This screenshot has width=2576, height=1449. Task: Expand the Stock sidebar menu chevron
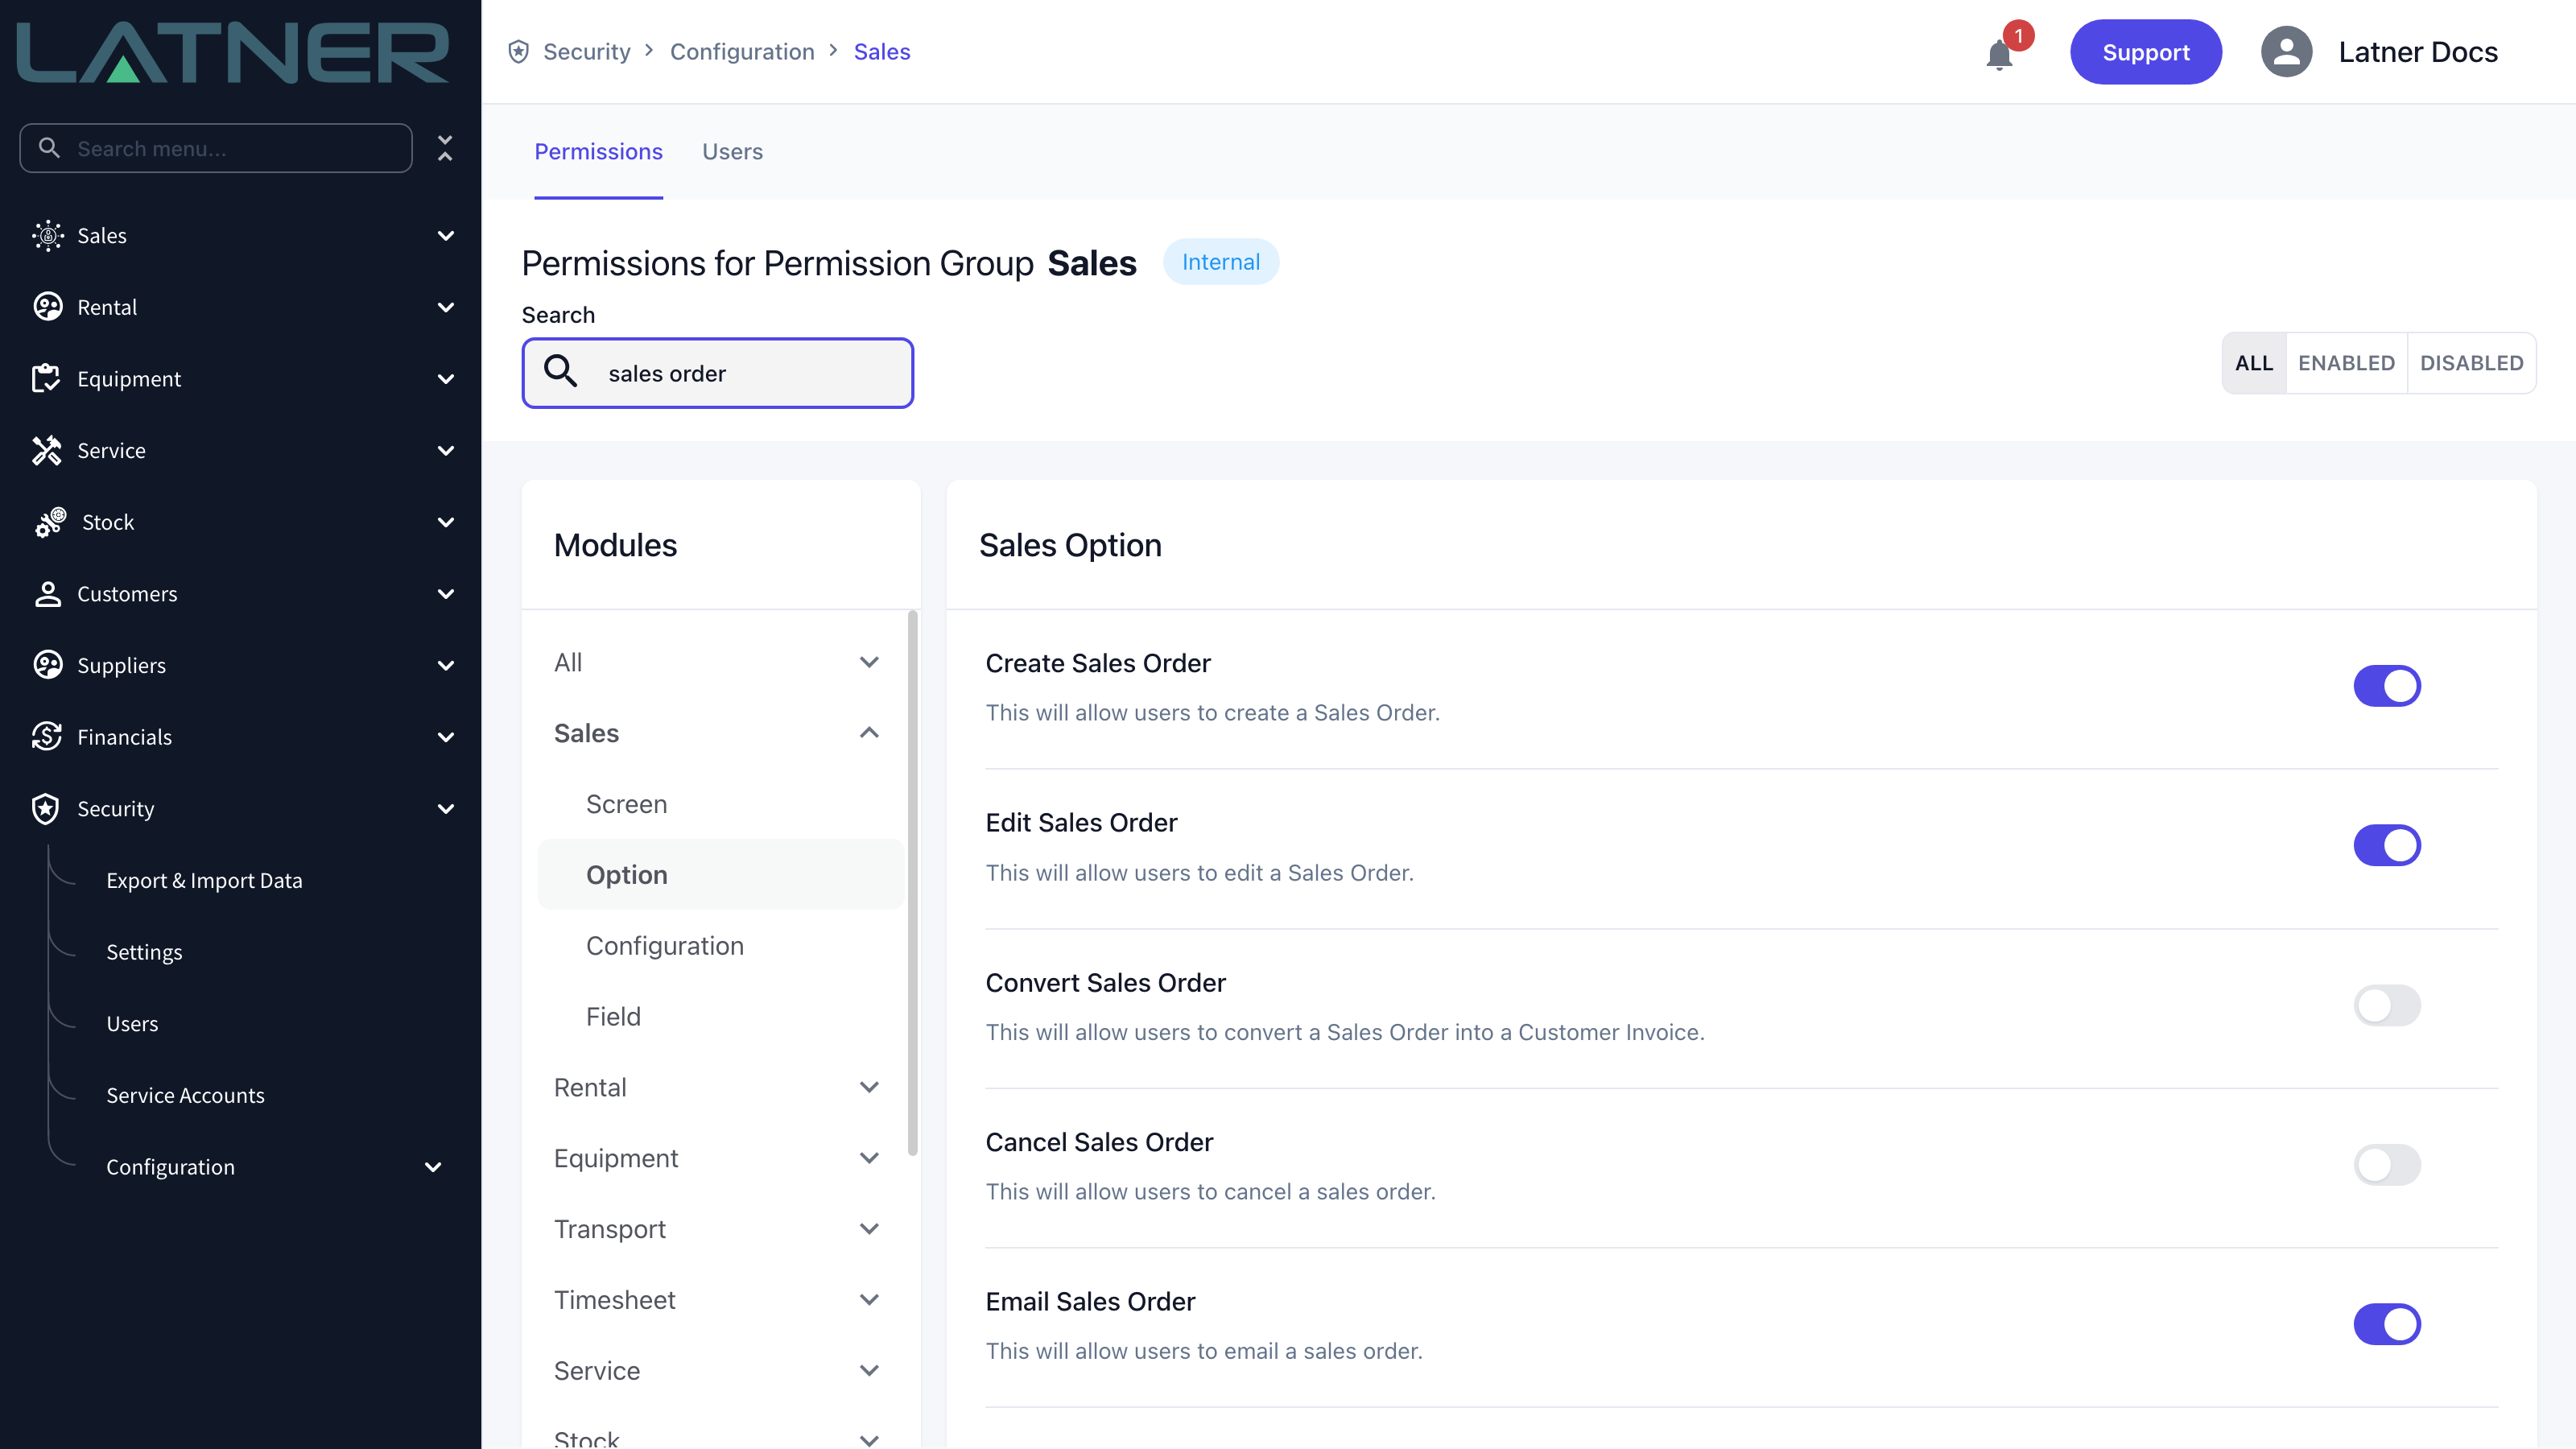[446, 522]
